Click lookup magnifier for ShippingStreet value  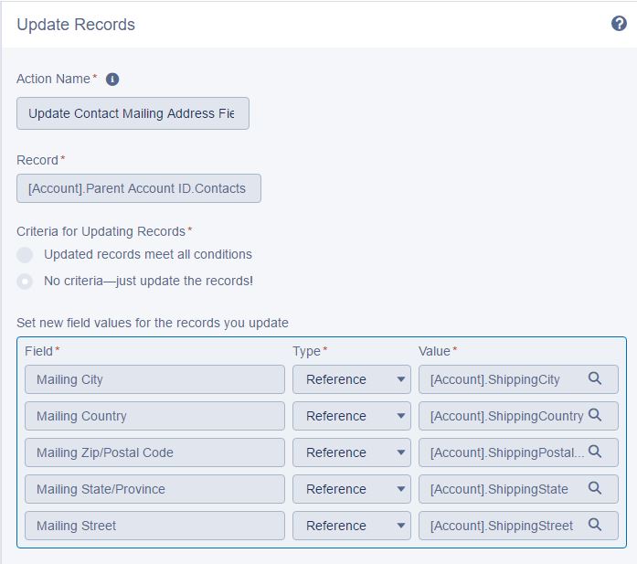click(595, 525)
